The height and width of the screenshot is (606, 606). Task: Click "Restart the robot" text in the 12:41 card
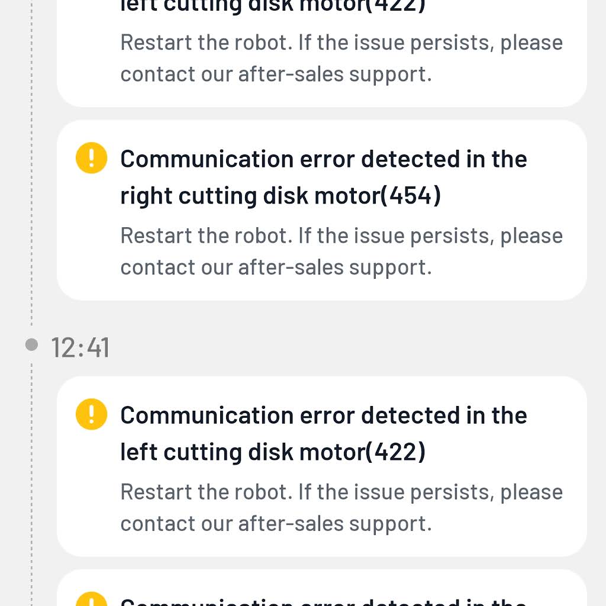coord(207,492)
